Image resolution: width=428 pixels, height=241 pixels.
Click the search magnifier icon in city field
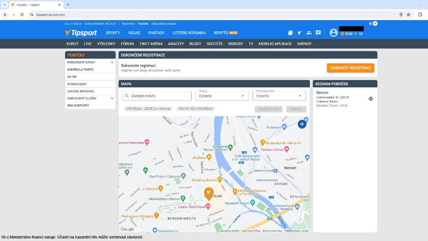coord(126,96)
